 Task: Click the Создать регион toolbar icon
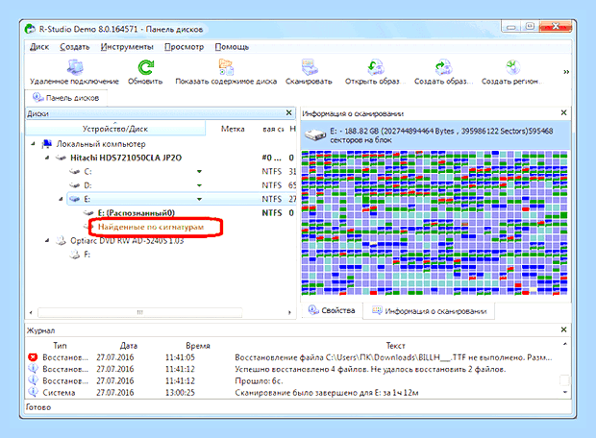pyautogui.click(x=512, y=67)
